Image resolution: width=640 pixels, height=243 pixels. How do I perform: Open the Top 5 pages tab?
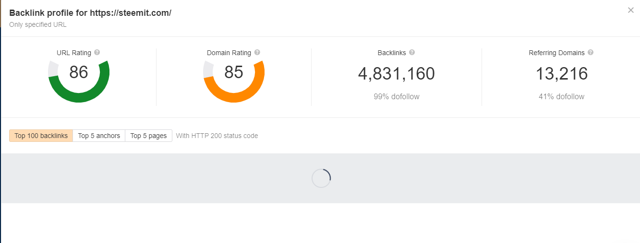point(148,136)
